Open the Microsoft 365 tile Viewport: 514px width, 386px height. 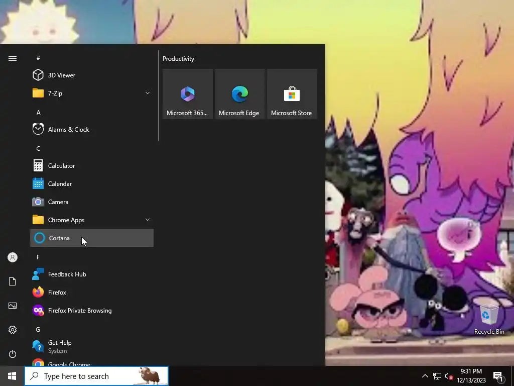tap(188, 94)
